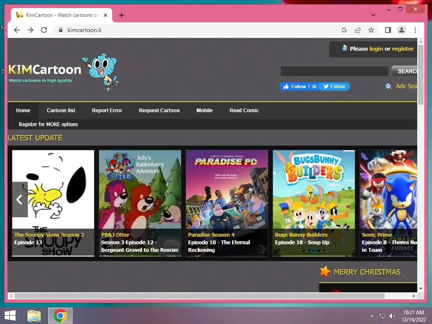This screenshot has width=432, height=324.
Task: Click the address bar URL kimcartoon.li
Action: [84, 30]
